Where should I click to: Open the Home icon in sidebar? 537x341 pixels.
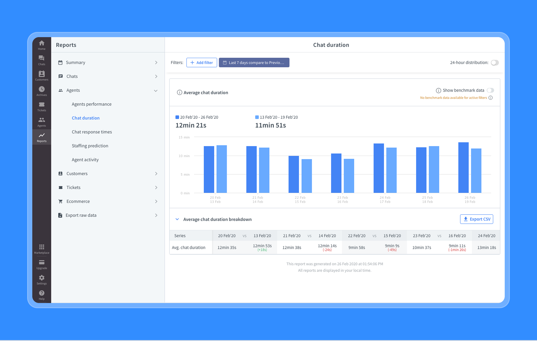42,45
